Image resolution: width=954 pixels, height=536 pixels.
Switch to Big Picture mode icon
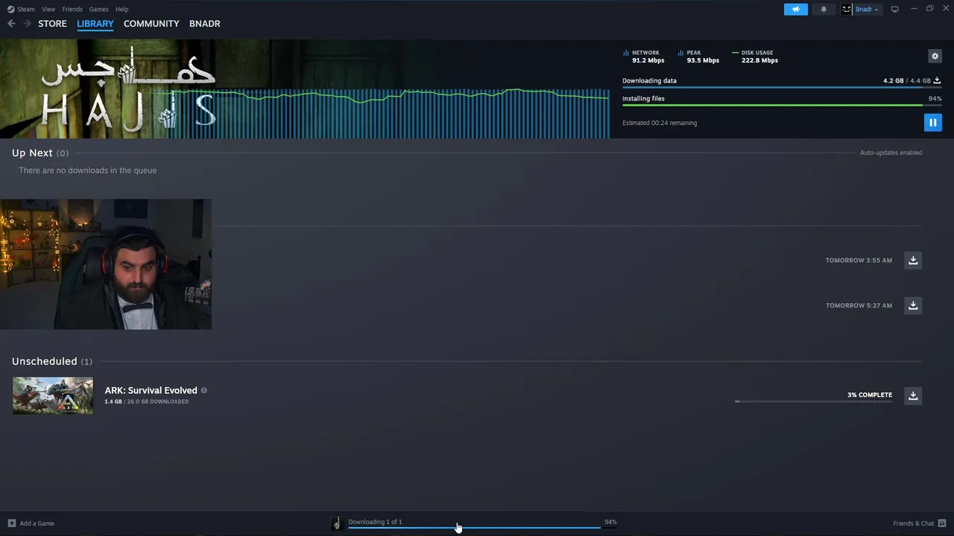point(894,9)
